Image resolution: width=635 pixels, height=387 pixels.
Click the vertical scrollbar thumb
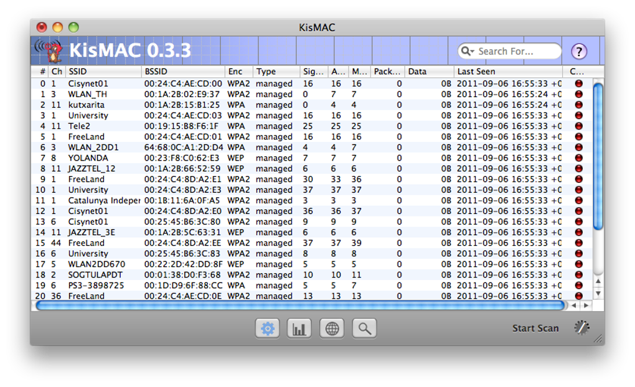(598, 156)
